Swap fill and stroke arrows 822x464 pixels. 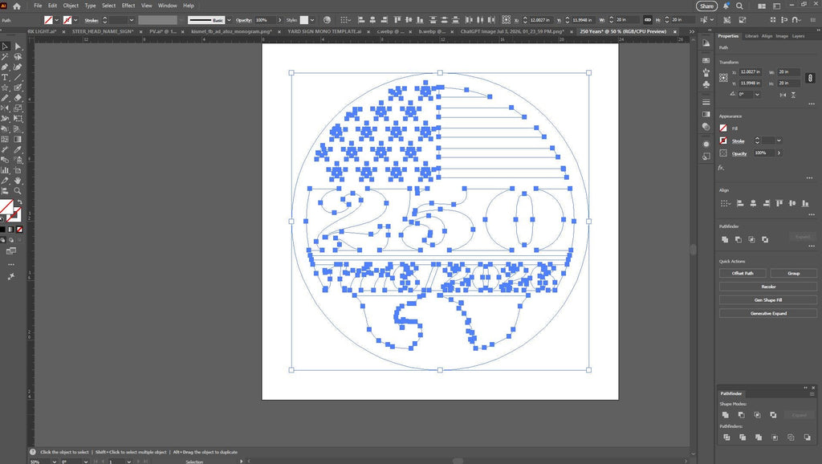(19, 201)
